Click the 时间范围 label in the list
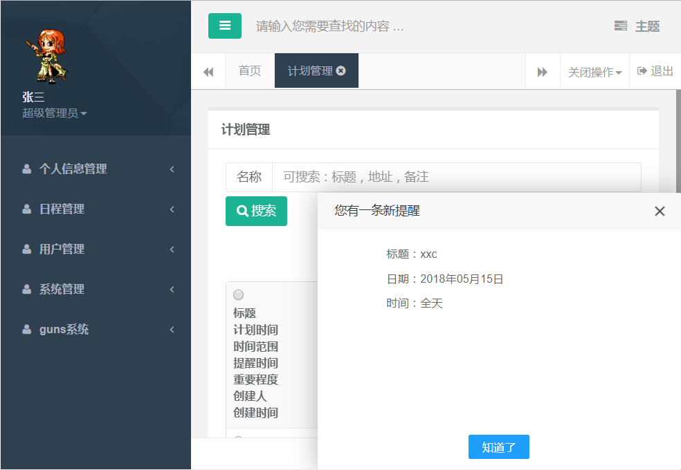This screenshot has width=681, height=470. [256, 346]
